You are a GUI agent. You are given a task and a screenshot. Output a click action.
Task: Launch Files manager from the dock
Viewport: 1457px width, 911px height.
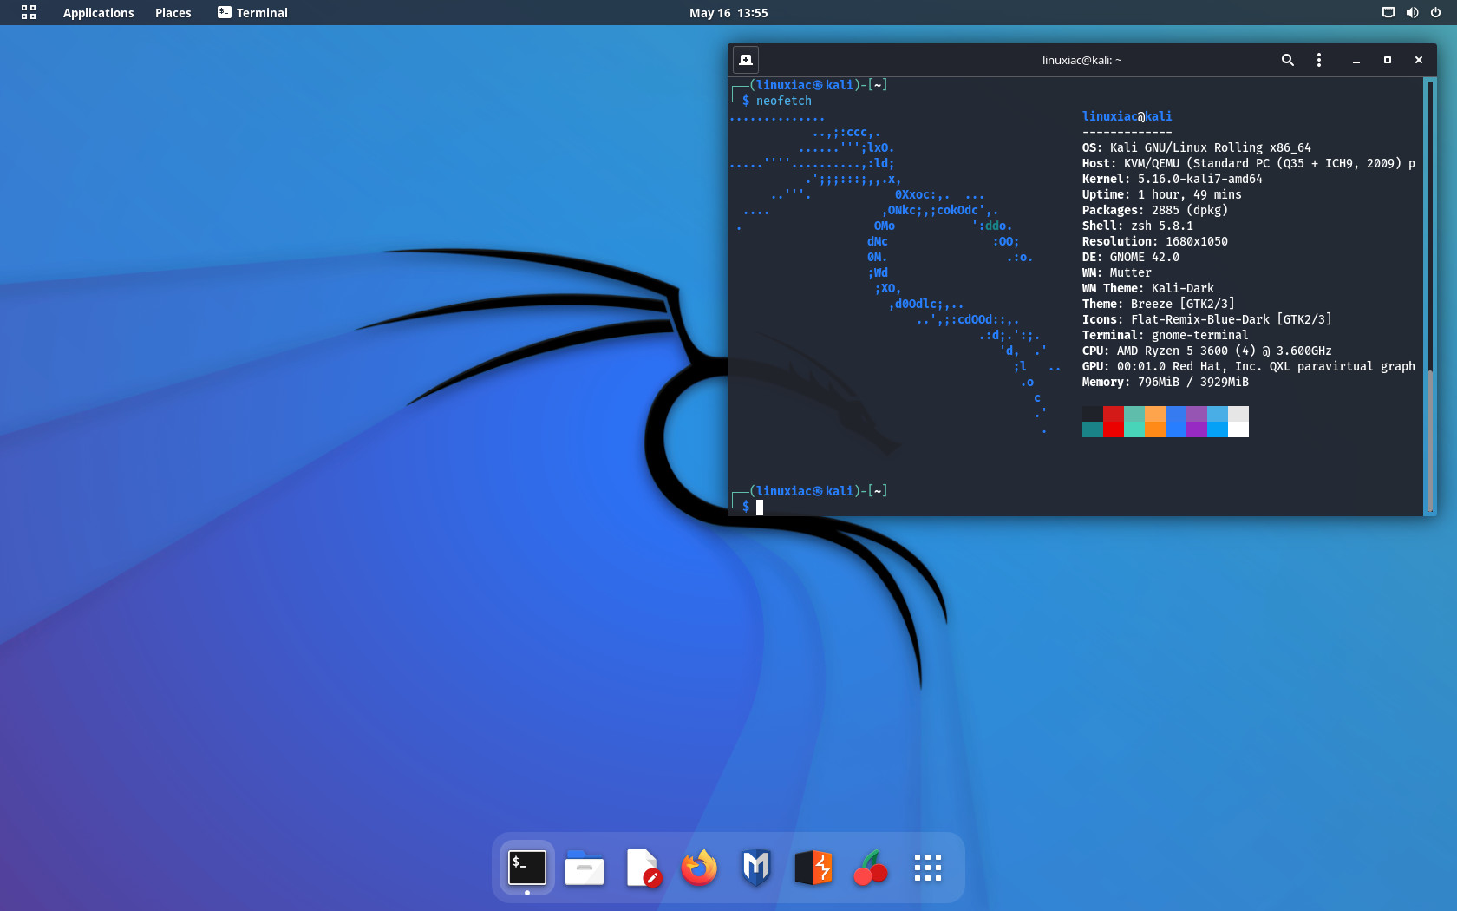[585, 868]
